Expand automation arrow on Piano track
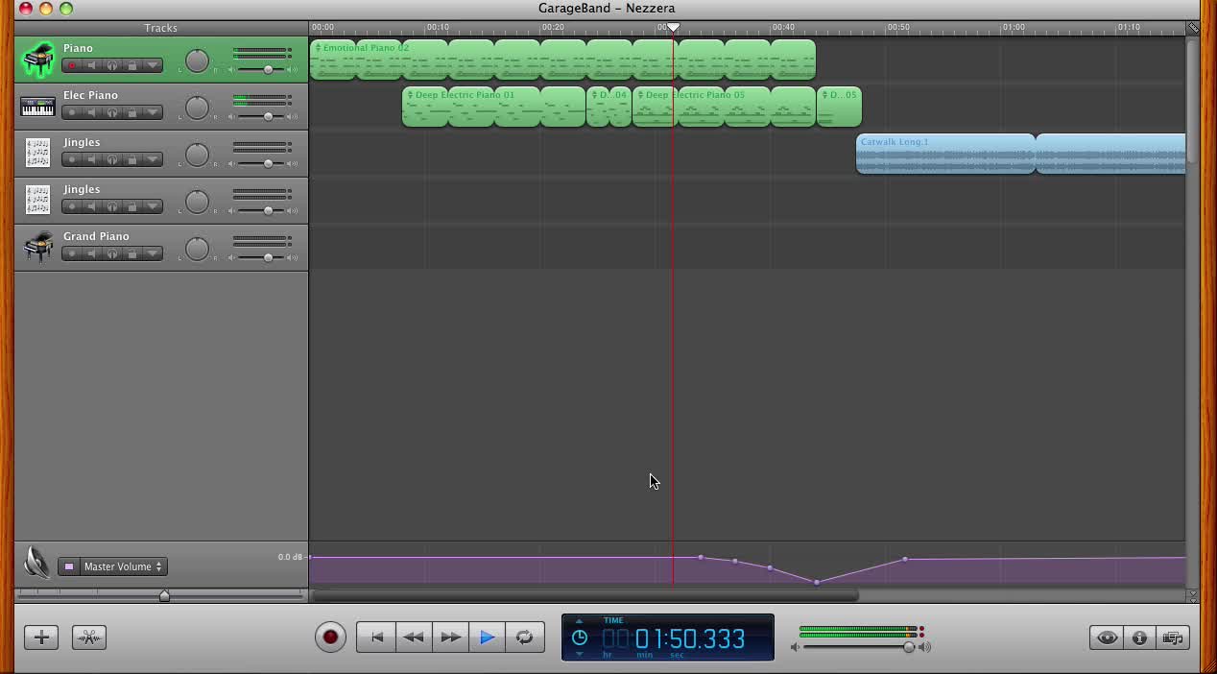Screen dimensions: 1217x674 pos(153,66)
